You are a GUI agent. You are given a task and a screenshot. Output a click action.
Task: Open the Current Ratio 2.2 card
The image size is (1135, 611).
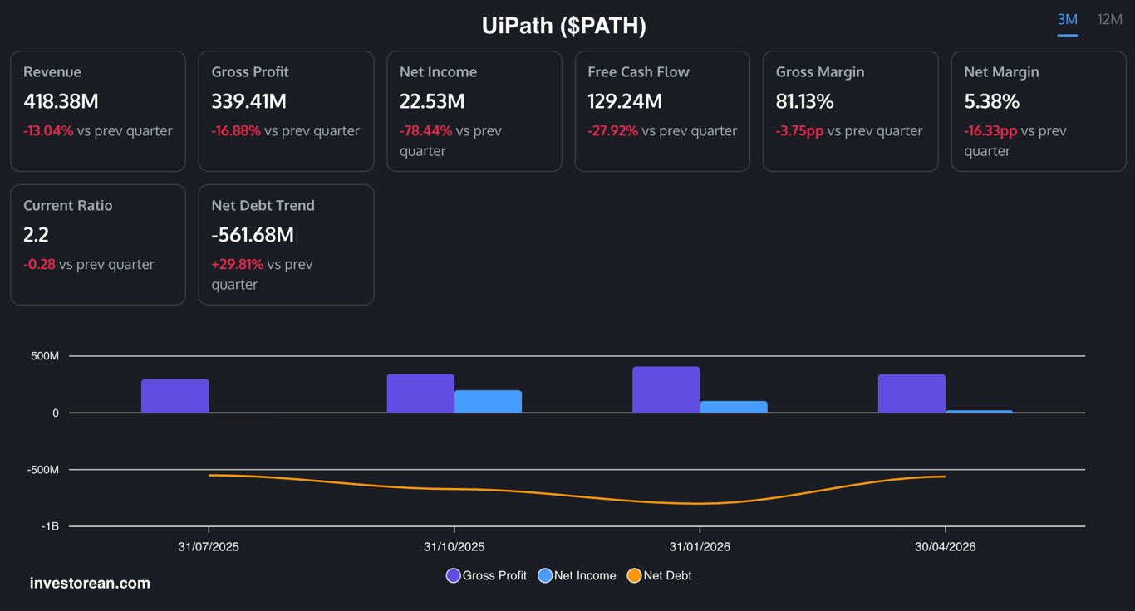(x=98, y=245)
